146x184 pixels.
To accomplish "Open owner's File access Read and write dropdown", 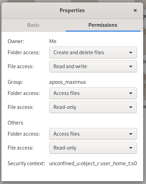I will (x=93, y=66).
